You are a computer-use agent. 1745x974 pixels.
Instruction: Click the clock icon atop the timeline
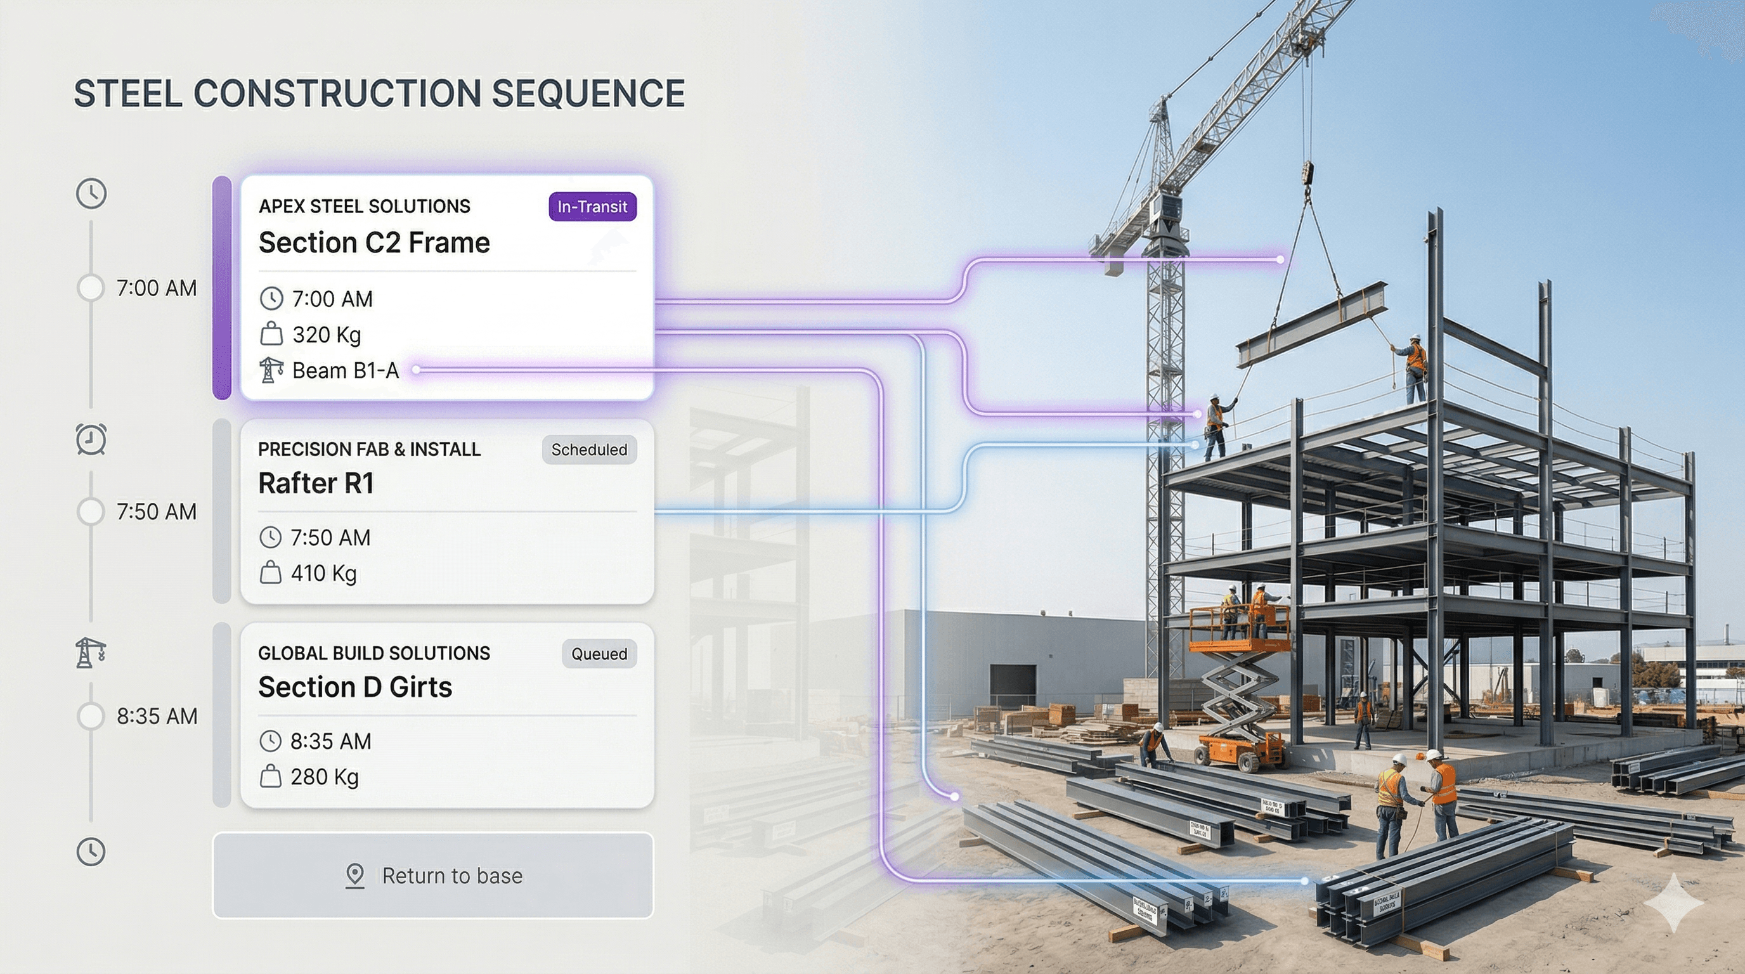pos(91,193)
